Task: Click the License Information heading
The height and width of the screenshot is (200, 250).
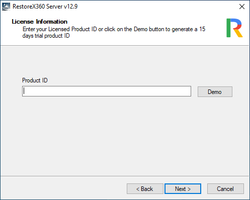Action: 40,22
